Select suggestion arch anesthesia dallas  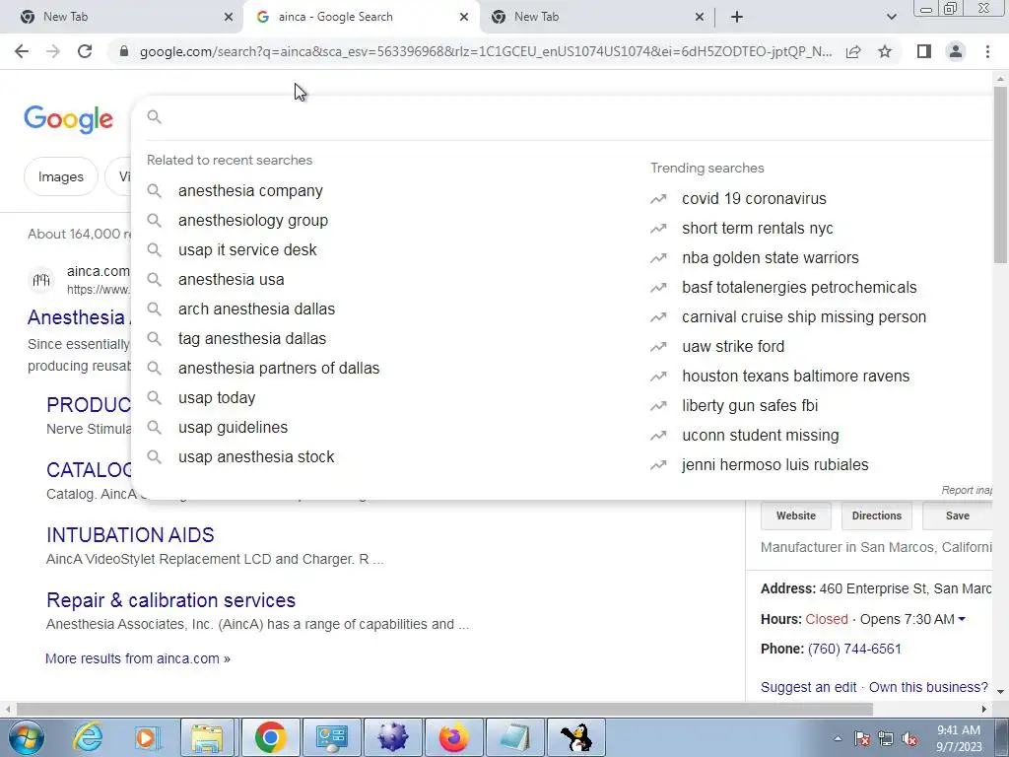[x=257, y=310]
